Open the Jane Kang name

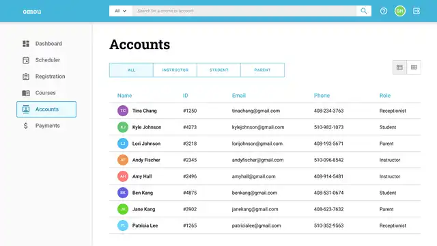143,209
